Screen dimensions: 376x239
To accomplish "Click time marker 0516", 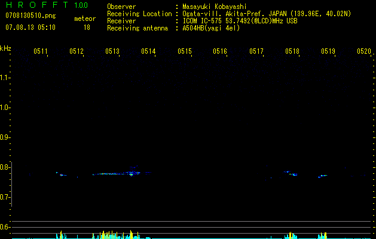I will point(220,51).
